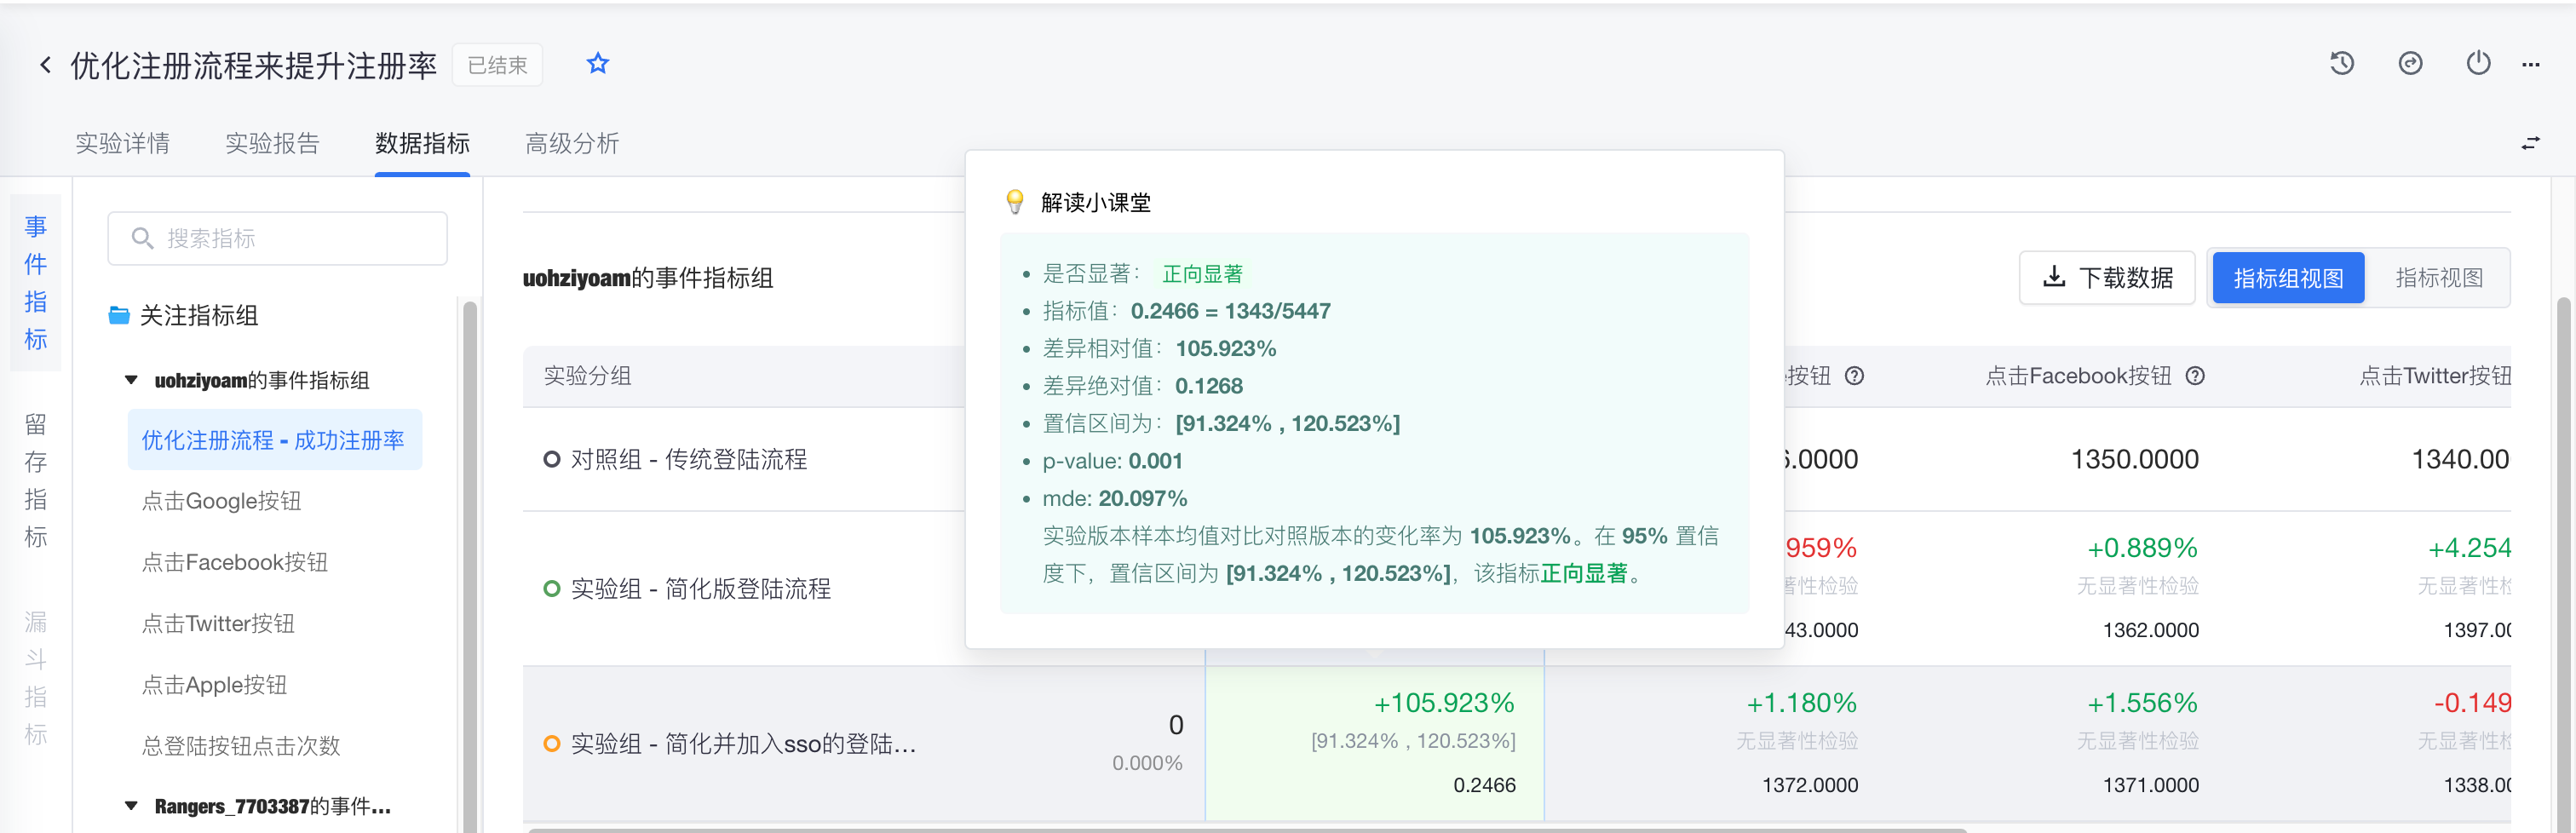Select 漏斗指标 in the vertical sidebar
Viewport: 2576px width, 833px height.
[x=36, y=678]
